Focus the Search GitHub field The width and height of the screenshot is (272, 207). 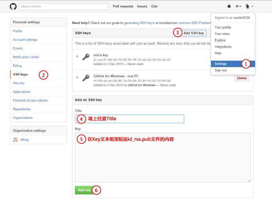(x=64, y=6)
